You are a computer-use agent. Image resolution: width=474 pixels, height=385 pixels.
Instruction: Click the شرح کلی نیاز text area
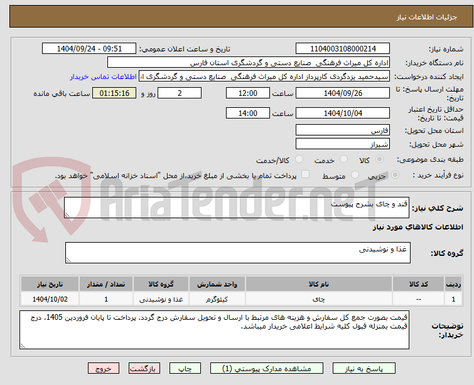237,208
